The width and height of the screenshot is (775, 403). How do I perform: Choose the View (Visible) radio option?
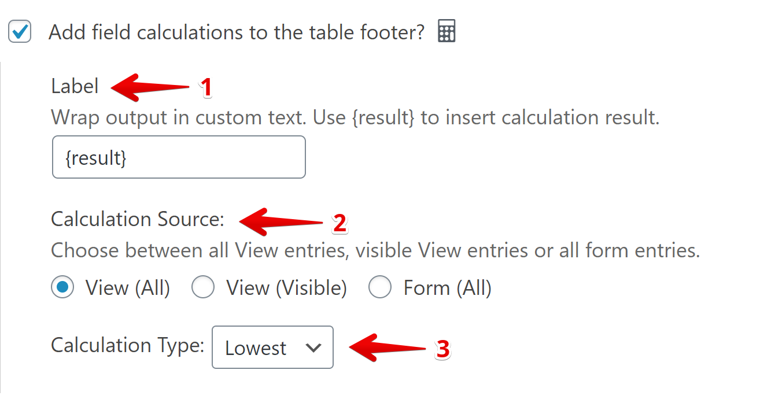(x=203, y=287)
